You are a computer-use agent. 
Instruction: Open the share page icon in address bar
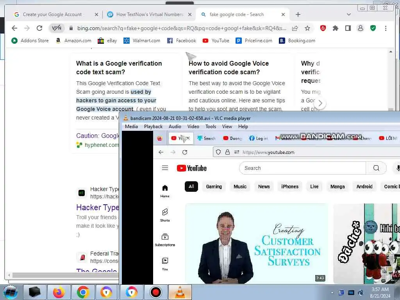coord(295,28)
